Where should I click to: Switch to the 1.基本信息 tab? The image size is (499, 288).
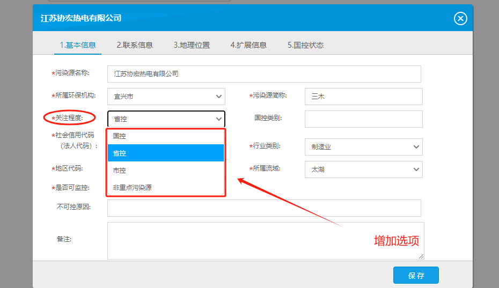point(78,45)
